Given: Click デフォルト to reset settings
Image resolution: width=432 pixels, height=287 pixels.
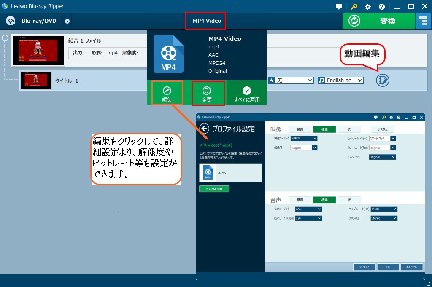Looking at the screenshot, I should [x=364, y=267].
